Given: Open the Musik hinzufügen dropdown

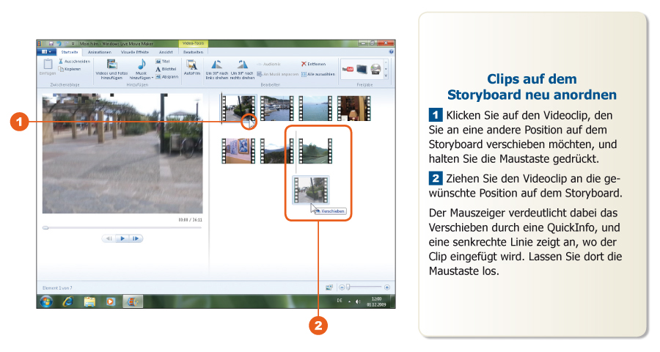Looking at the screenshot, I should [142, 76].
